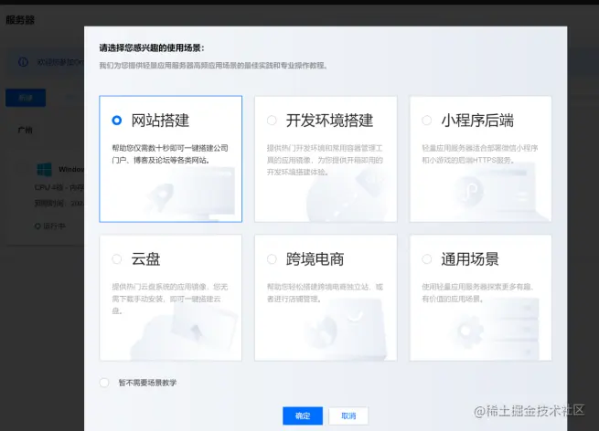The width and height of the screenshot is (599, 431).
Task: Click the blue 新建 button behind the dialog
Action: point(26,98)
